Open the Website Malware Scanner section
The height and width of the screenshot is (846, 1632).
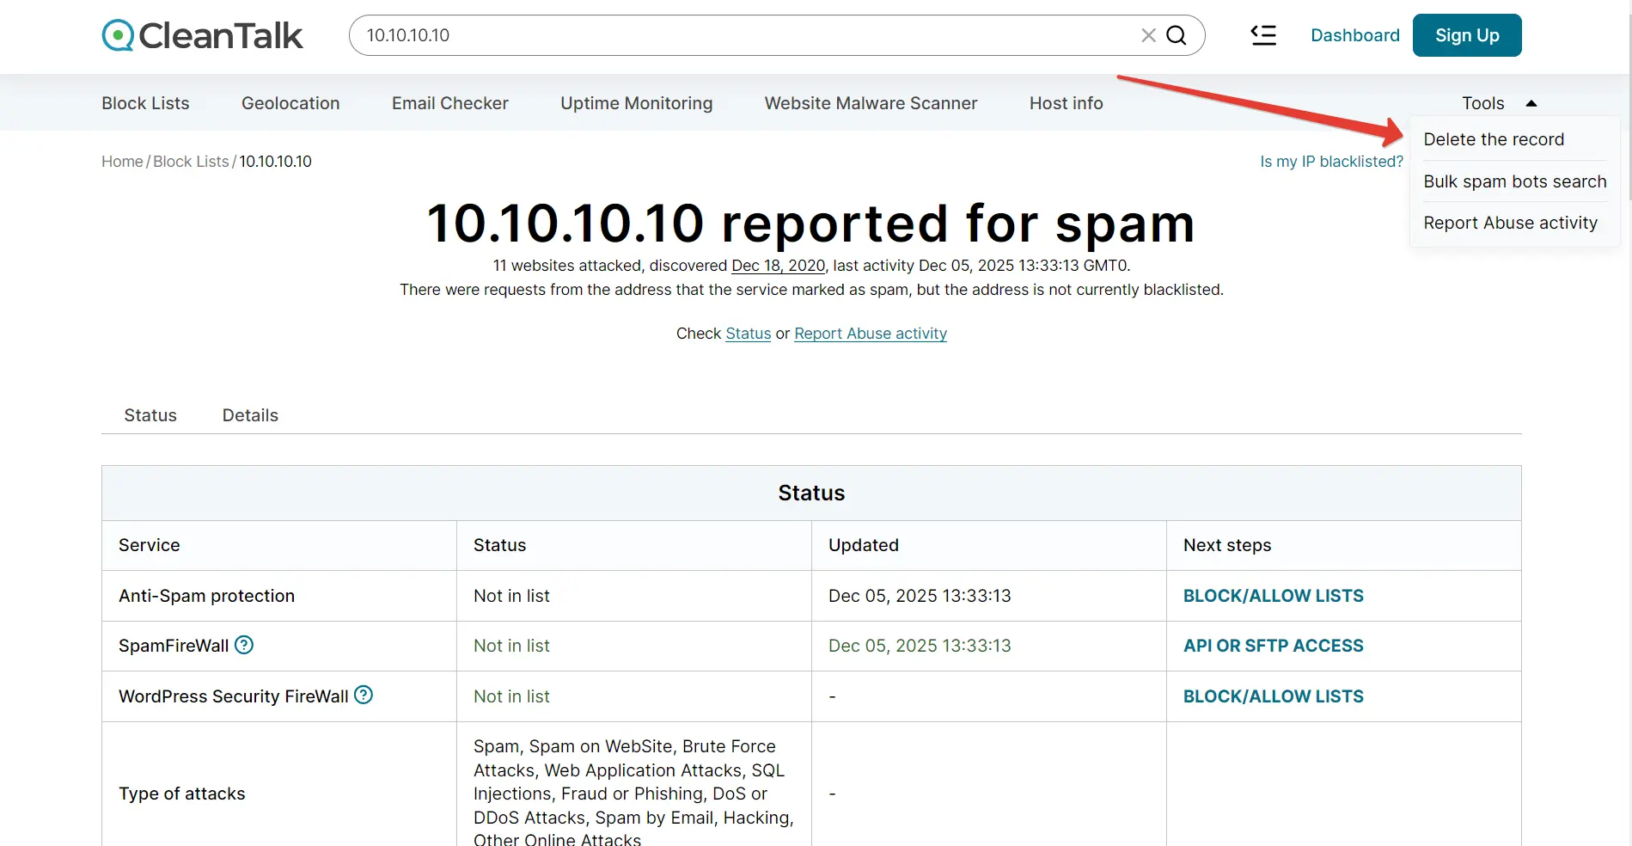point(871,102)
